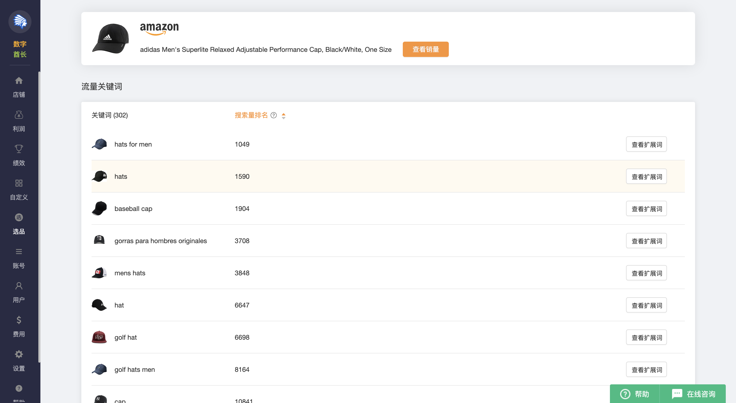
Task: Open the 设置 gear icon
Action: (19, 354)
